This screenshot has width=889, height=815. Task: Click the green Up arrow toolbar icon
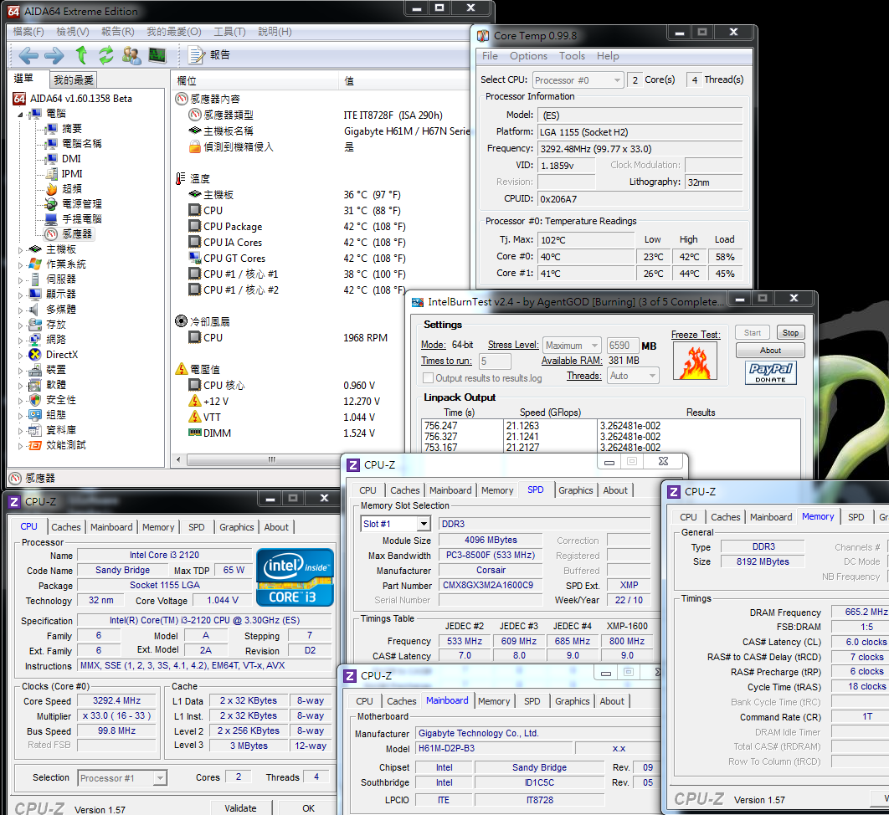[x=81, y=55]
